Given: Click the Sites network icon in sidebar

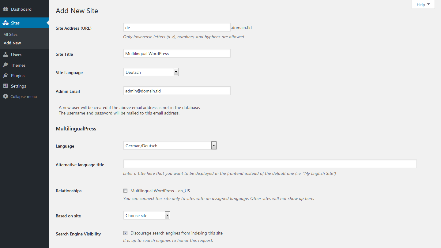Looking at the screenshot, I should click(6, 22).
